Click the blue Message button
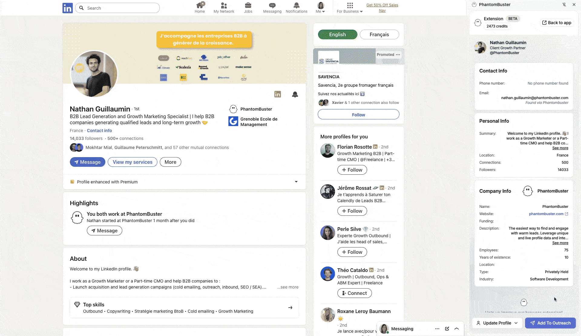 coord(87,162)
